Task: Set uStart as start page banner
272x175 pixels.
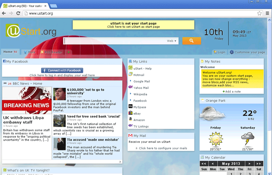Action: pos(133,25)
